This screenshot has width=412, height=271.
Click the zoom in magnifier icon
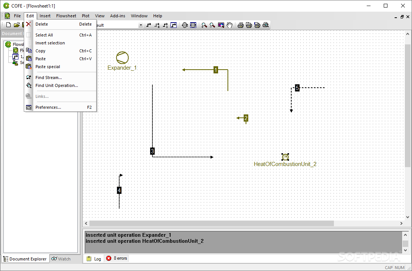[204, 25]
